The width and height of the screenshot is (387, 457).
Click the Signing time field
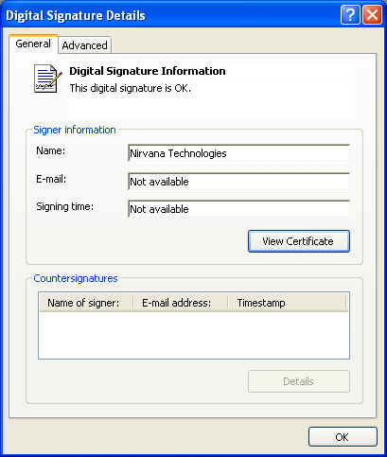[x=238, y=209]
